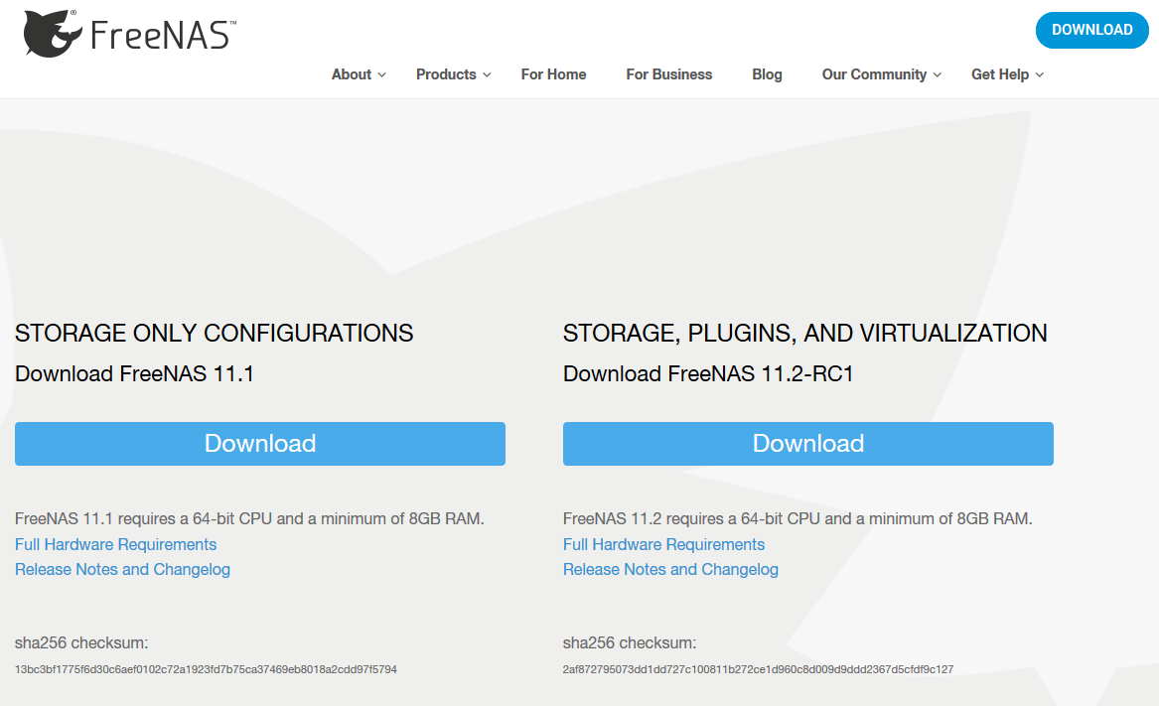1159x706 pixels.
Task: Click the FreeNAS 11.2 requires 64-bit CPU text
Action: (797, 519)
